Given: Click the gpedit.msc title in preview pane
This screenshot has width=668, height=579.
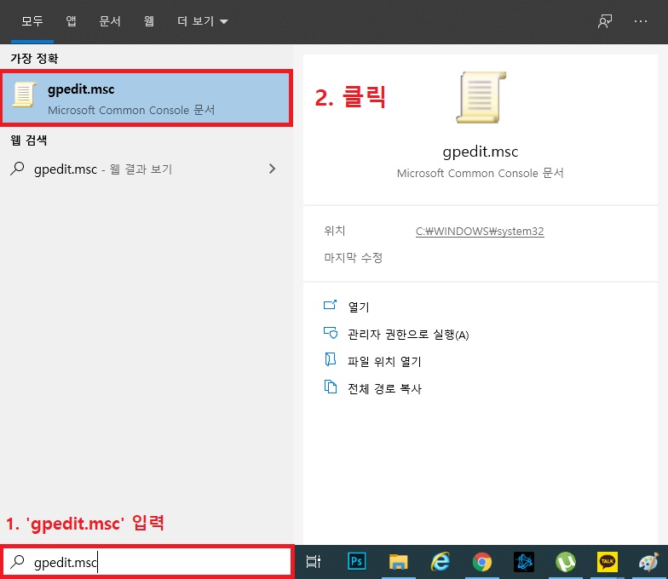Looking at the screenshot, I should pyautogui.click(x=481, y=152).
